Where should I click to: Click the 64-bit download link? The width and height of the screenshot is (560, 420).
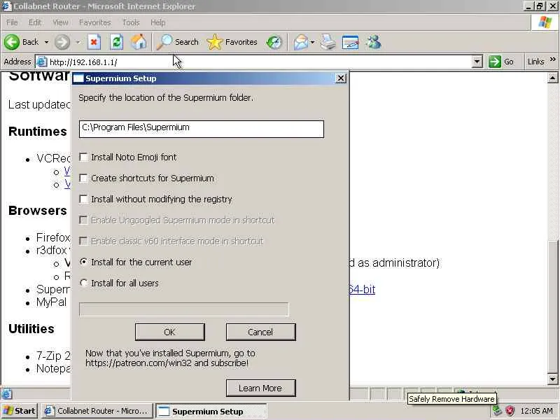[x=362, y=289]
